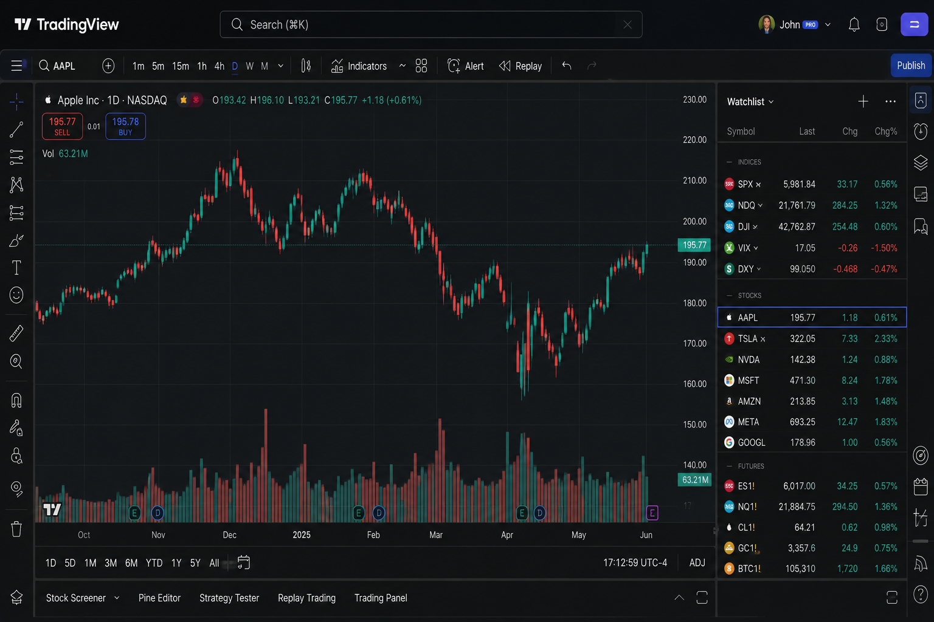The height and width of the screenshot is (622, 934).
Task: Toggle hide all drawings eye icon
Action: tap(16, 489)
